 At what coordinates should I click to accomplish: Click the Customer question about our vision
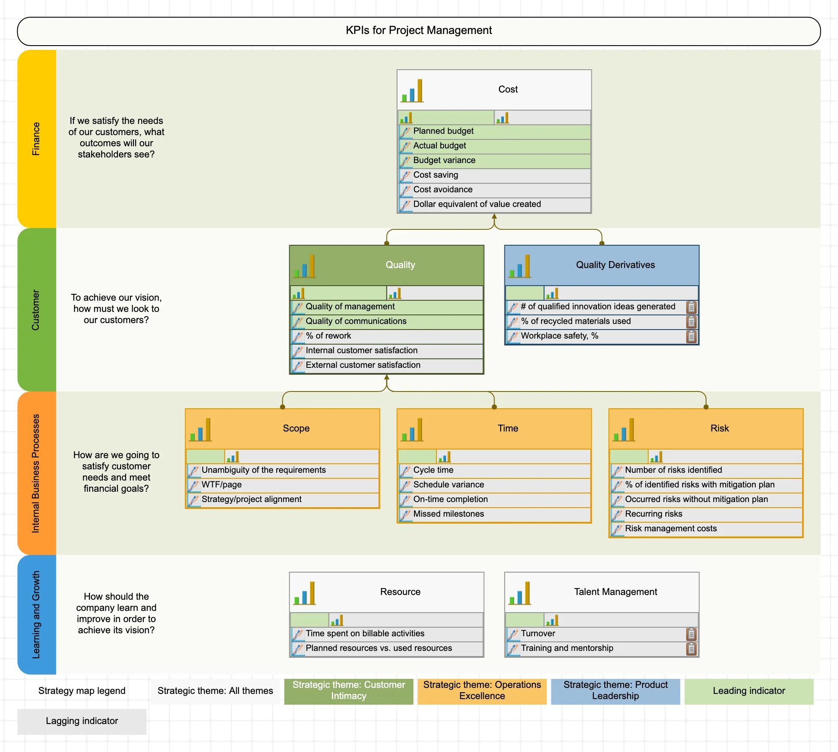(116, 309)
